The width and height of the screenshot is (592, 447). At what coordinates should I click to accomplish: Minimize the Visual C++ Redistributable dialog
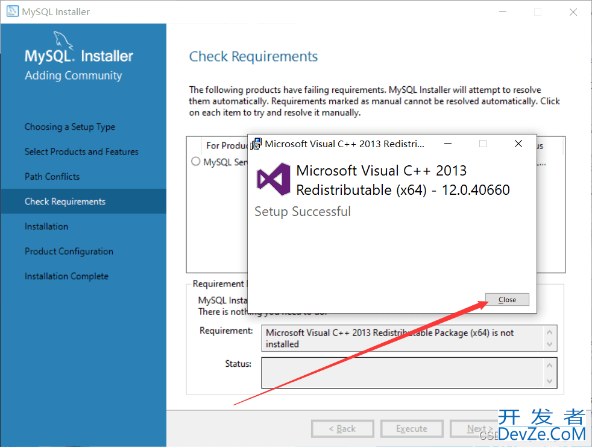click(448, 144)
